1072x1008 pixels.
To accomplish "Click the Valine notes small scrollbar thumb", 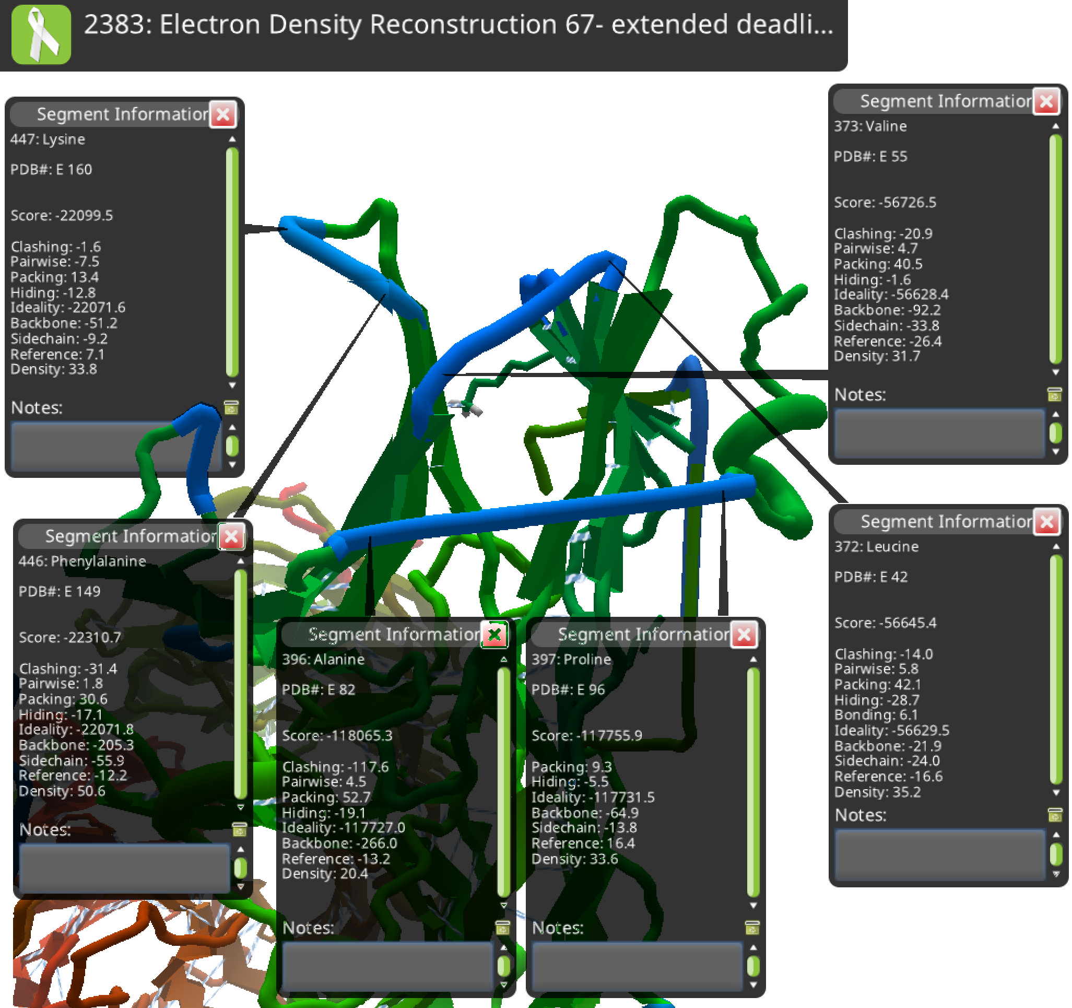I will pyautogui.click(x=1055, y=432).
